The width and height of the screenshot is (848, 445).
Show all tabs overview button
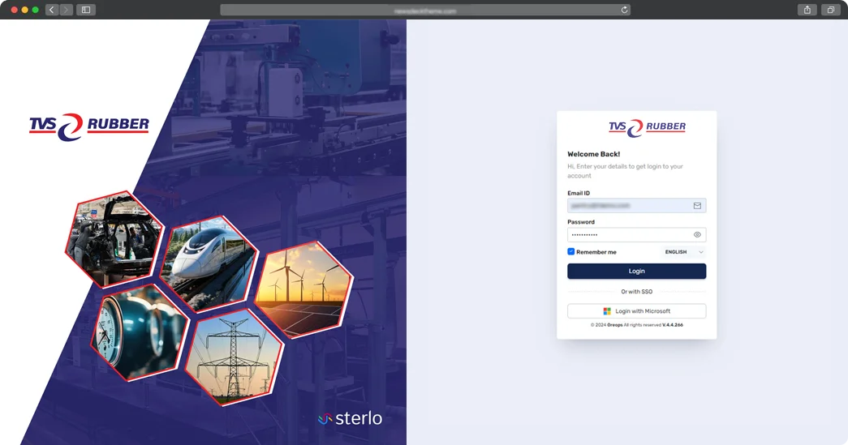[x=830, y=10]
